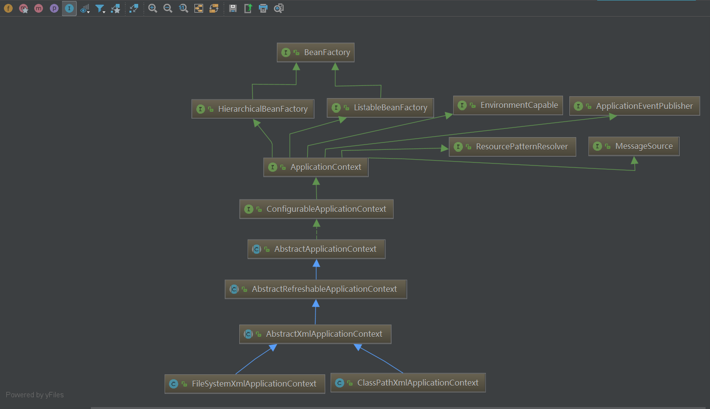Select the FileSystemXmlApplicationContext node
Image resolution: width=710 pixels, height=409 pixels.
coord(245,384)
